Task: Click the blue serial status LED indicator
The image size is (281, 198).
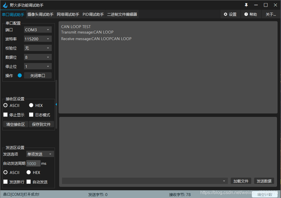Action: (19, 75)
